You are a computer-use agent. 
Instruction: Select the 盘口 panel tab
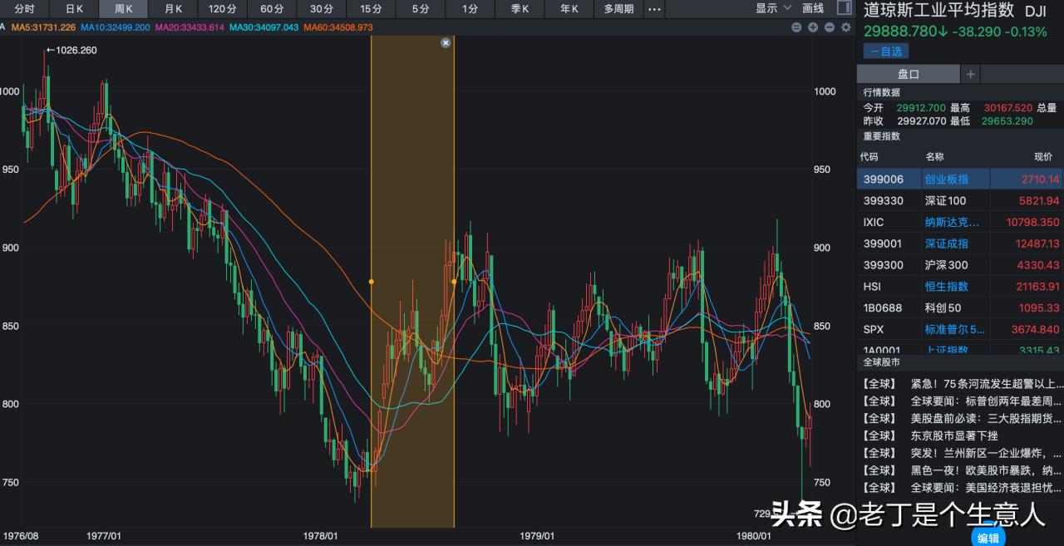click(x=909, y=75)
